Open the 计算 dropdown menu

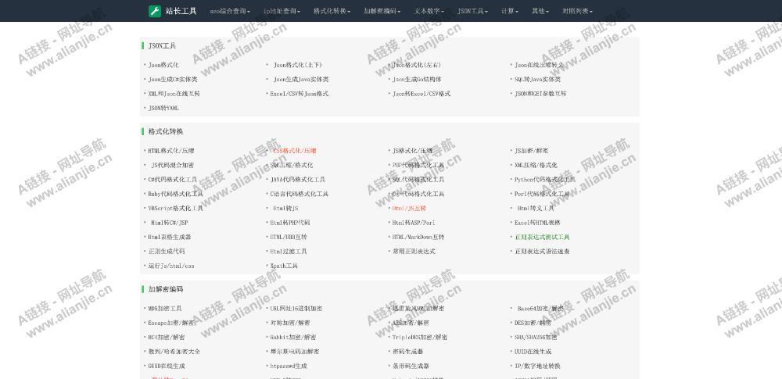click(510, 11)
